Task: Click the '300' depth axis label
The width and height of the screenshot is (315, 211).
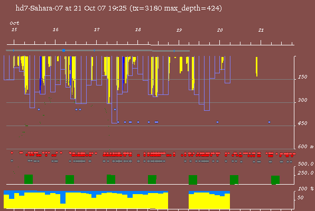Action: click(302, 100)
